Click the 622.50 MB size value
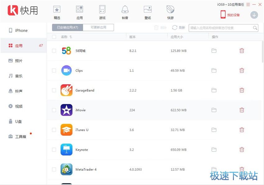This screenshot has height=185, width=264. (x=179, y=110)
